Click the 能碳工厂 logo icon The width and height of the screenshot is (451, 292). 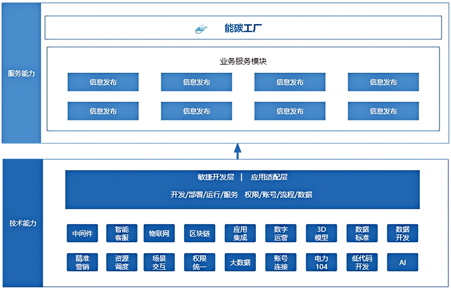pos(201,29)
